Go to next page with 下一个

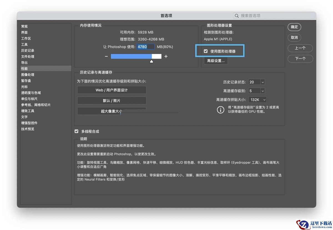(300, 59)
